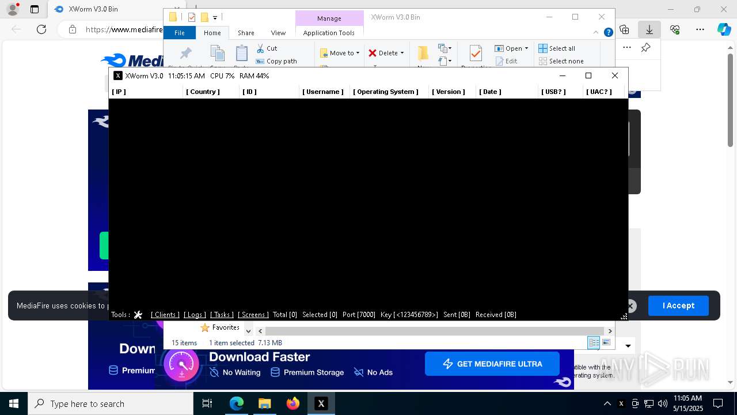This screenshot has width=737, height=415.
Task: Click the Manage contextual tab
Action: pos(329,18)
